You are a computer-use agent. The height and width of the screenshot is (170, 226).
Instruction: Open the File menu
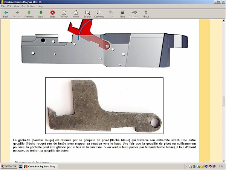click(3, 6)
